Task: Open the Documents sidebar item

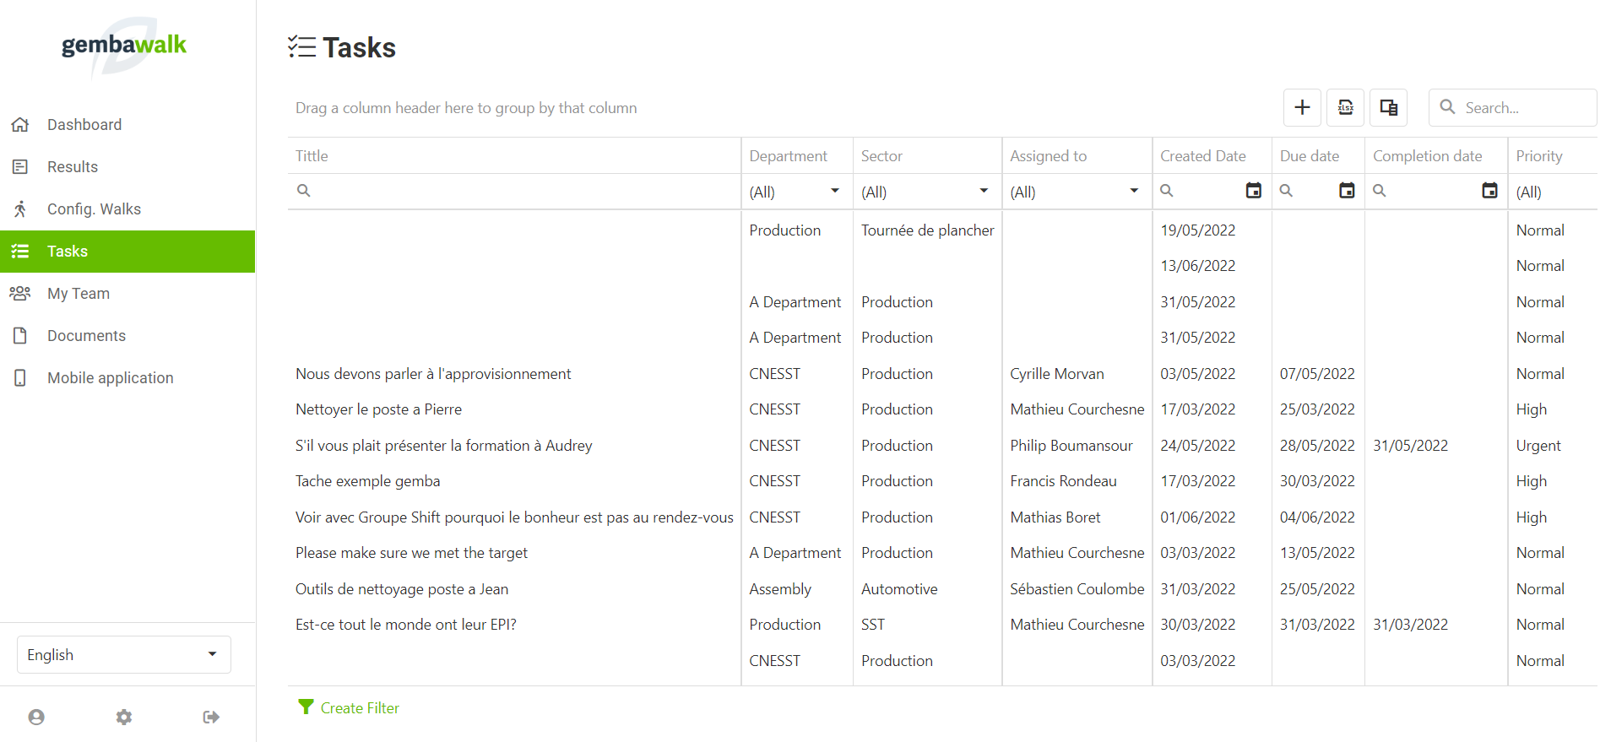Action: (x=86, y=336)
